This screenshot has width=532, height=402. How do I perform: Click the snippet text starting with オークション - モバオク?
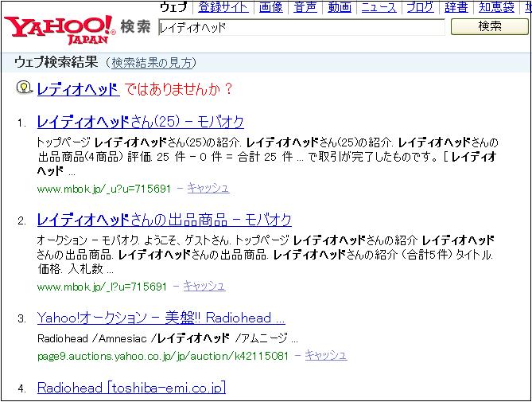point(266,255)
